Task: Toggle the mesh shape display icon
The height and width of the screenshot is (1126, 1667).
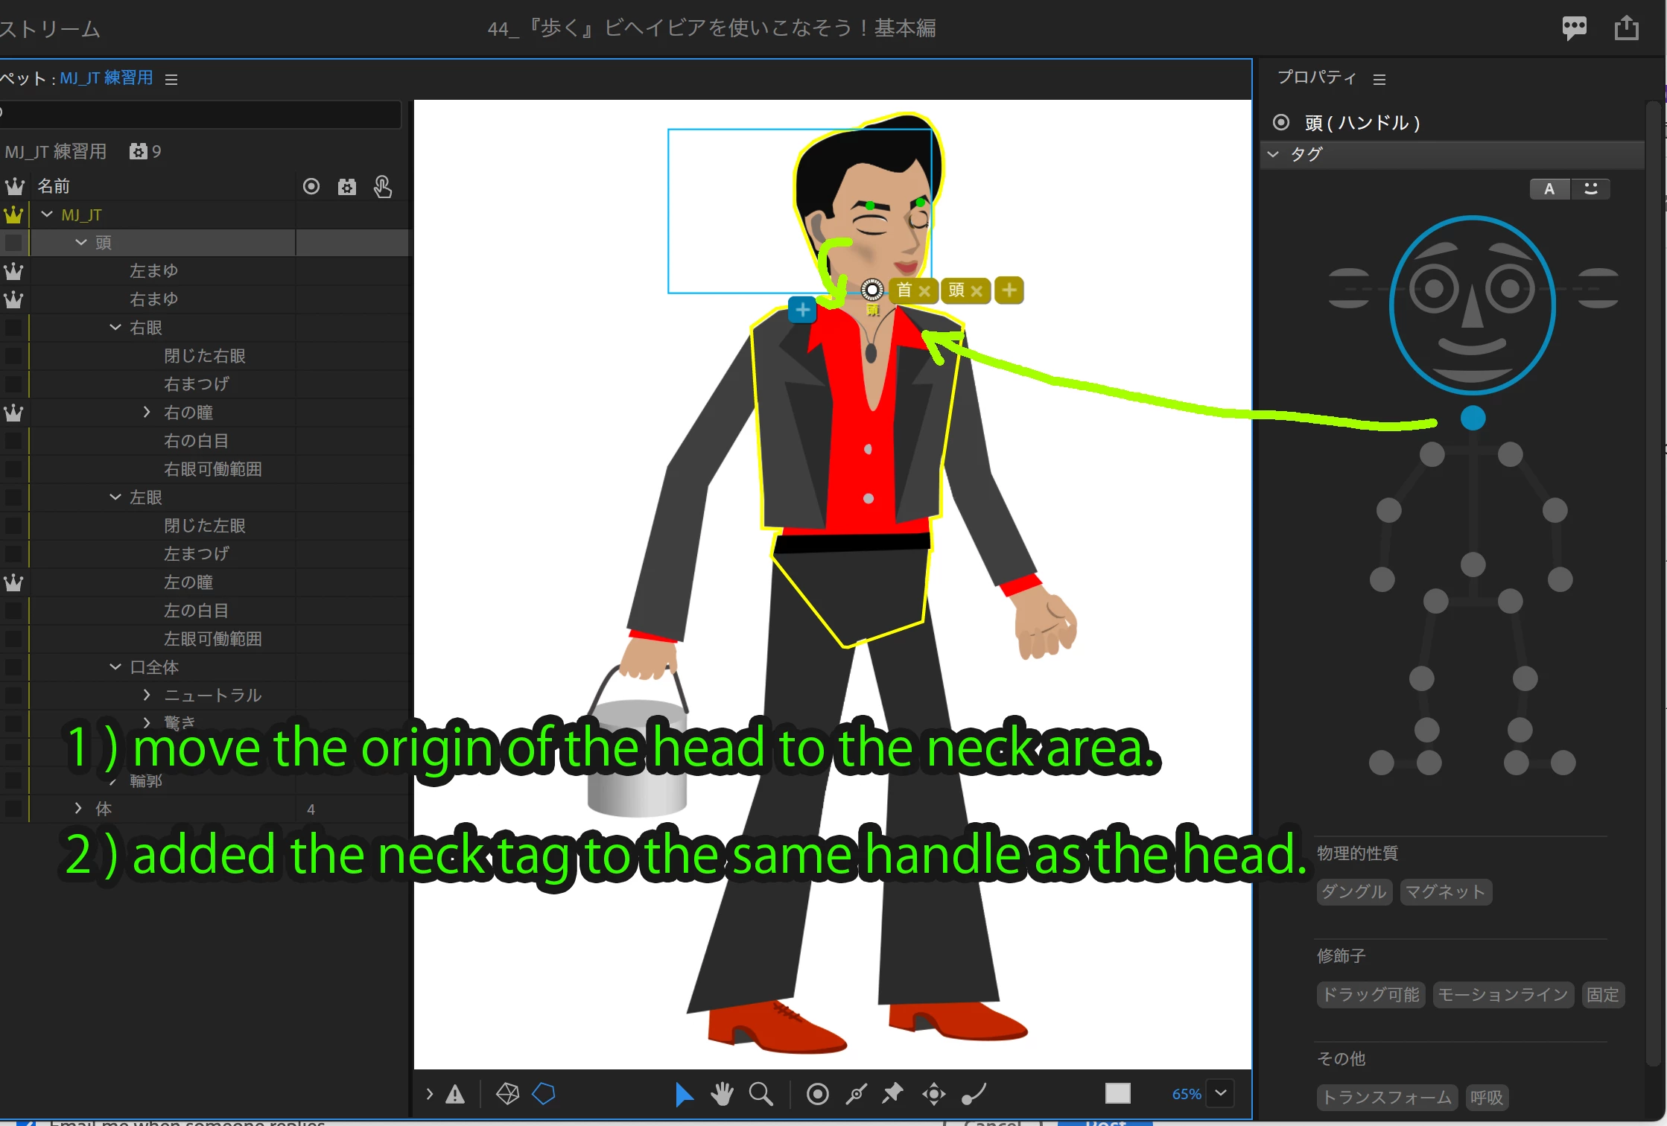Action: [507, 1094]
